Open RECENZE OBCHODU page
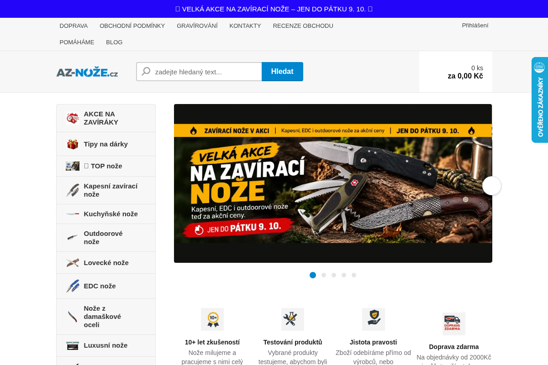The width and height of the screenshot is (548, 365). [303, 26]
